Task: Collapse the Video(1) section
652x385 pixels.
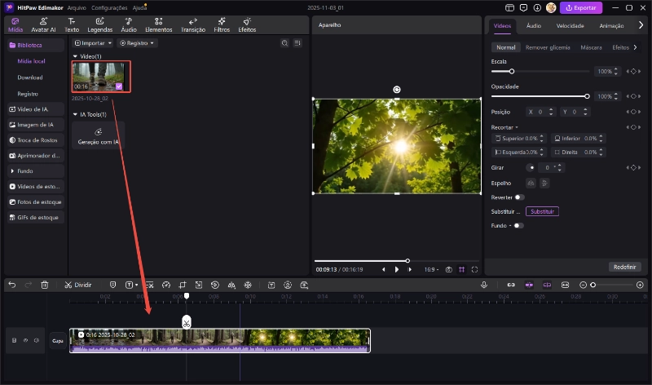Action: pyautogui.click(x=75, y=56)
